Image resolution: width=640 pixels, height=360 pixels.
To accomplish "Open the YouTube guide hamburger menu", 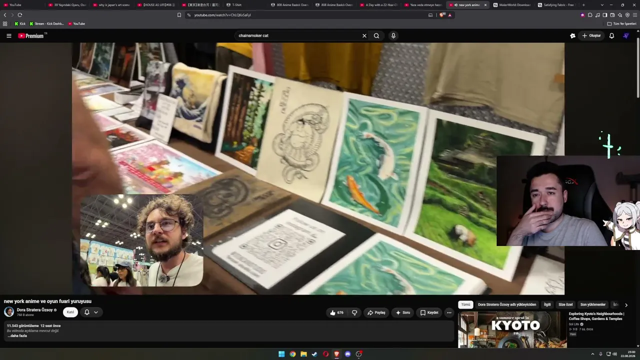I will pyautogui.click(x=8, y=35).
